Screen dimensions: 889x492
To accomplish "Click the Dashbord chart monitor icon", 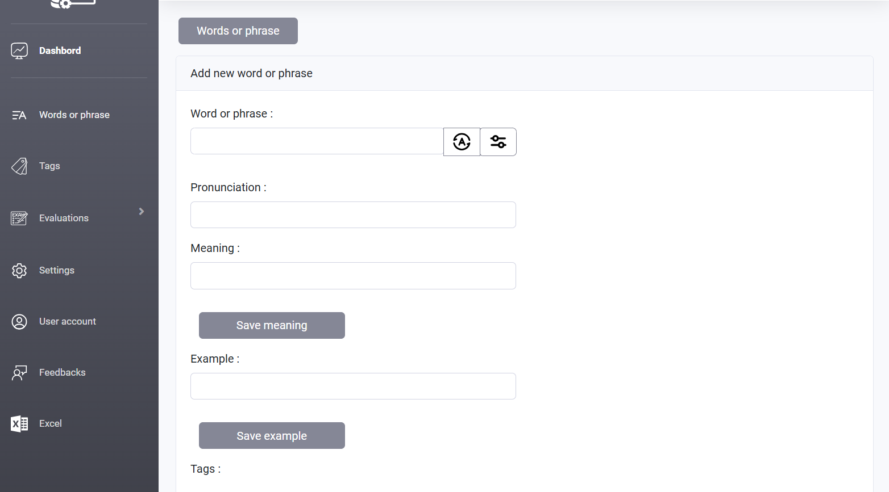I will point(19,51).
